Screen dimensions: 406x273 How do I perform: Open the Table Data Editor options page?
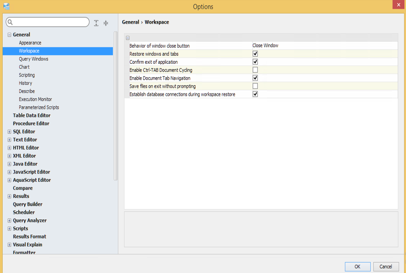[x=32, y=115]
